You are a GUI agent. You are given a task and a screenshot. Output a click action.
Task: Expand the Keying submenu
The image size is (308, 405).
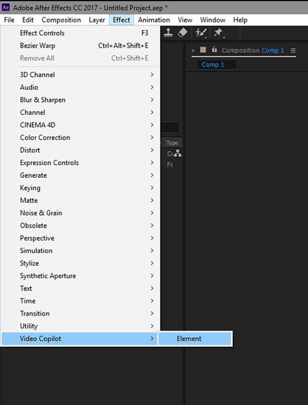80,188
